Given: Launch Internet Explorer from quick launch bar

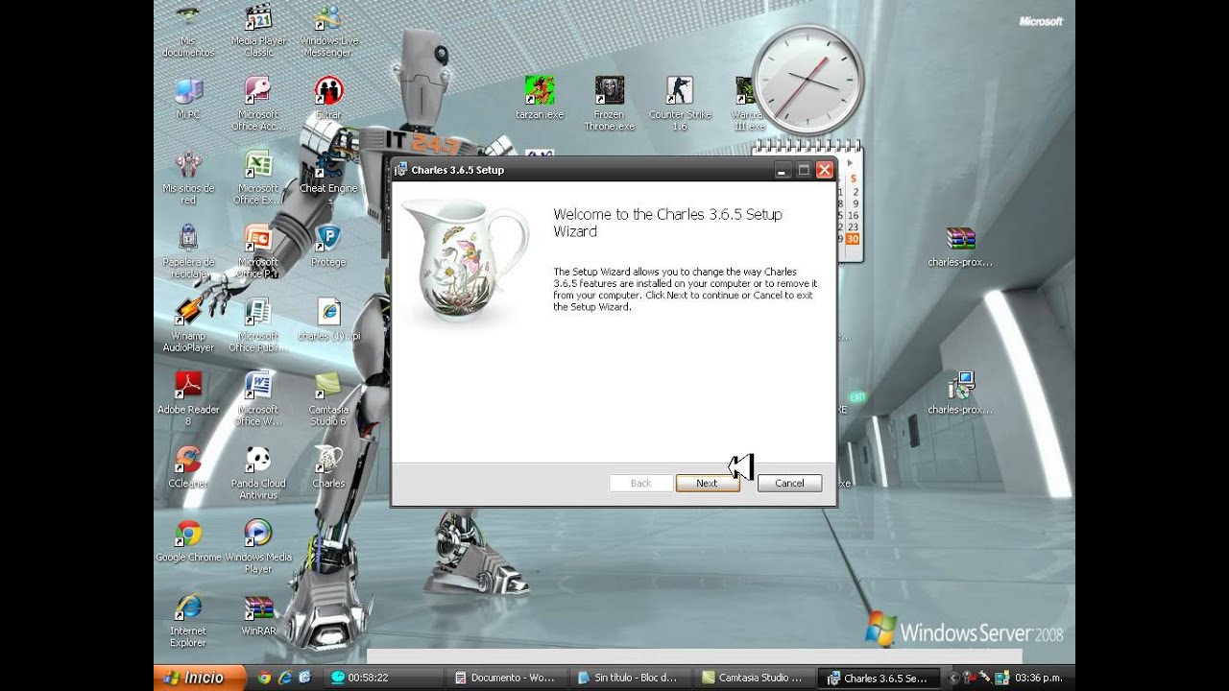Looking at the screenshot, I should 284,678.
